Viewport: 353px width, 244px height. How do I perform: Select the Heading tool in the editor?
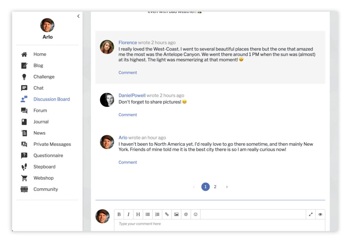coord(138,214)
